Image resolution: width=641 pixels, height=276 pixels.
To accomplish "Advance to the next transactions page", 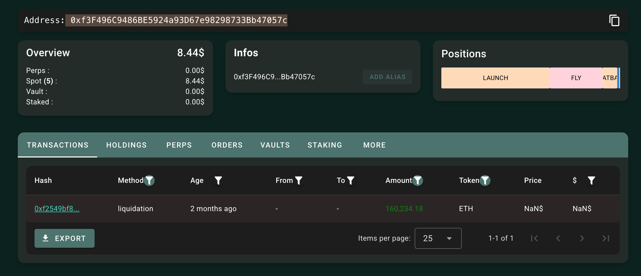I will pos(582,238).
